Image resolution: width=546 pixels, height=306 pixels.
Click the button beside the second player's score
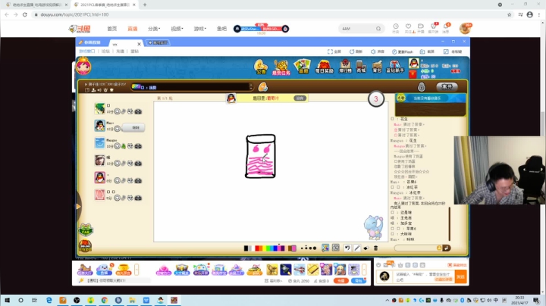(133, 127)
